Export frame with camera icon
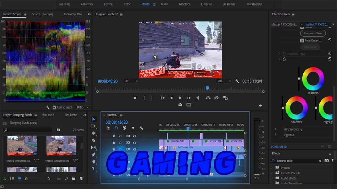The width and height of the screenshot is (337, 189). click(180, 105)
